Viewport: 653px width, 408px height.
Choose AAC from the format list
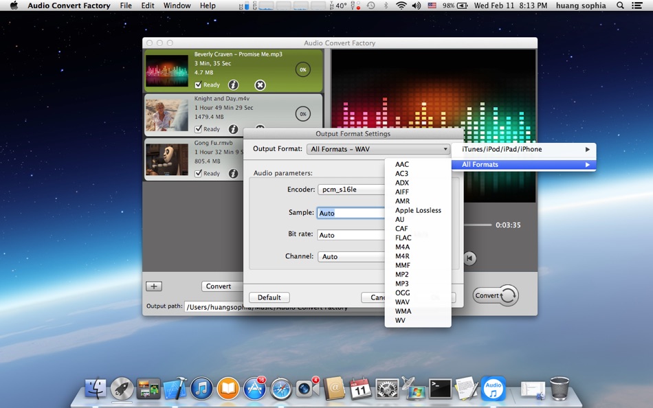(x=418, y=164)
